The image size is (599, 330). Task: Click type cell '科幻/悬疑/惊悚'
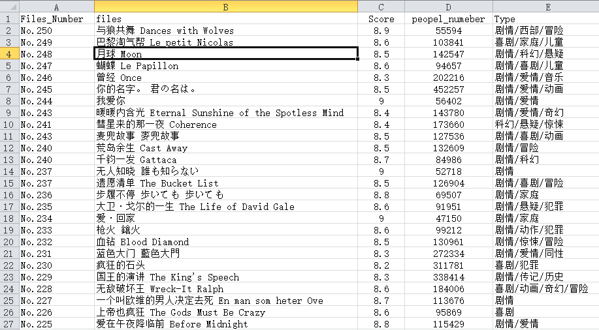pos(546,125)
